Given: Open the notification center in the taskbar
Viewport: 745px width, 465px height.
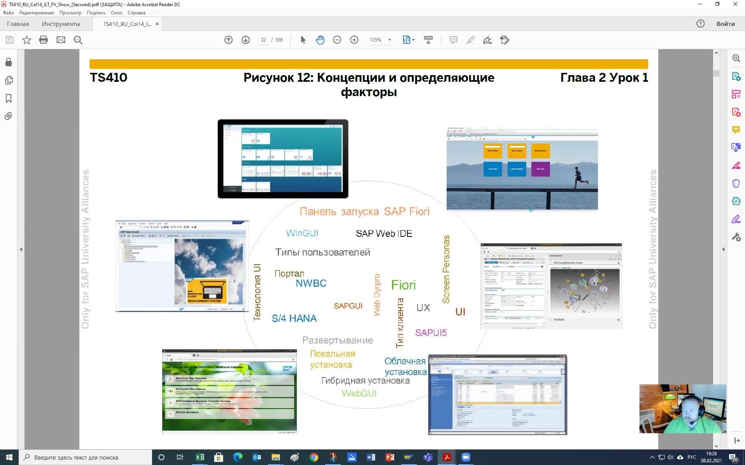Looking at the screenshot, I should tap(733, 458).
